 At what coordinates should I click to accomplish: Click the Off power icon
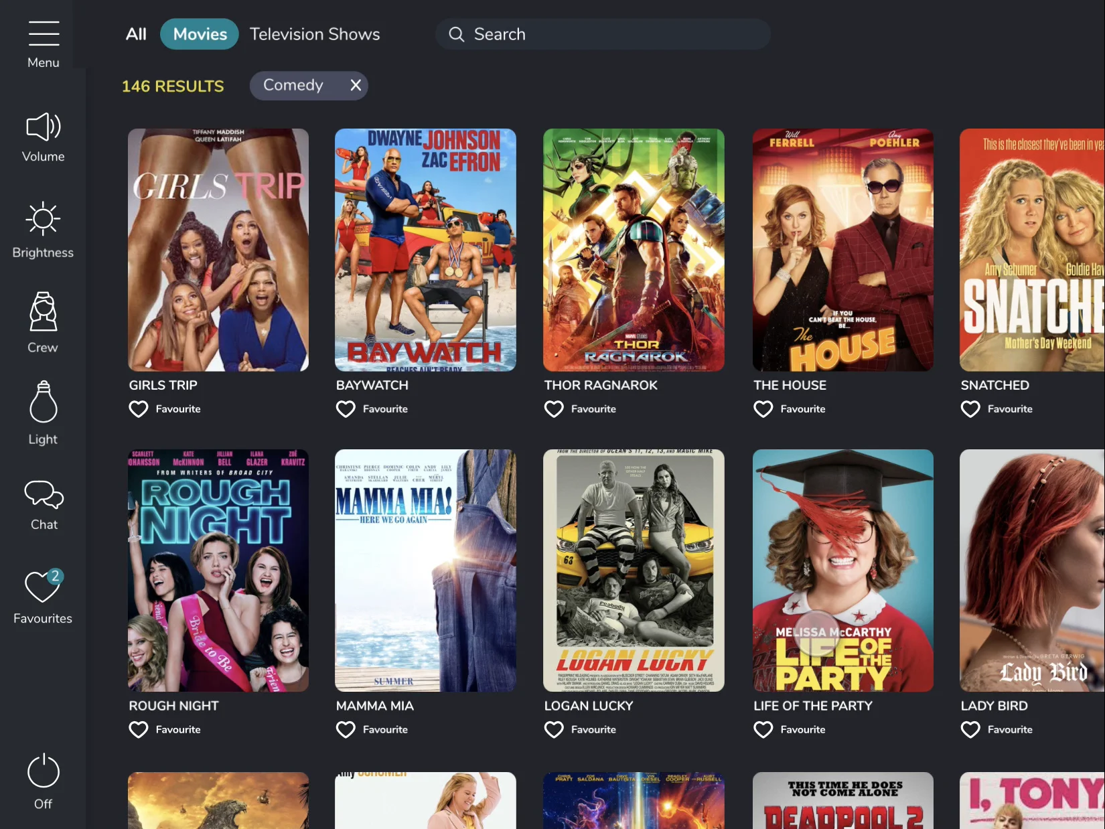(x=44, y=771)
